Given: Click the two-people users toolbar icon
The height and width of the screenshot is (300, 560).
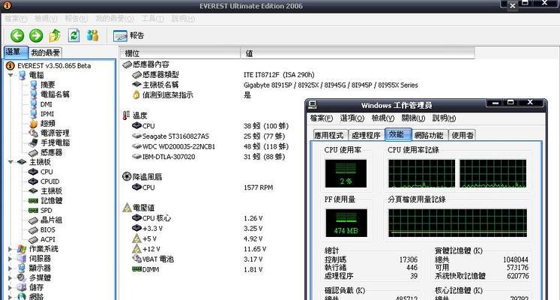Looking at the screenshot, I should 92,35.
